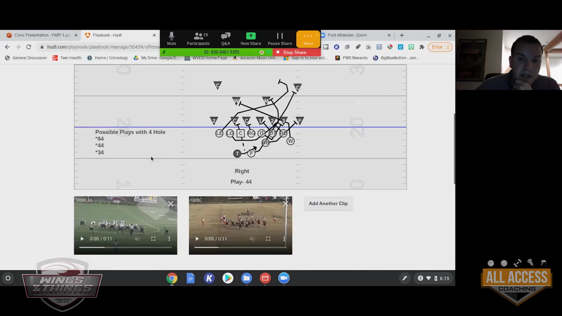Play the SWING 44 video clip
Image resolution: width=562 pixels, height=316 pixels.
pos(82,239)
